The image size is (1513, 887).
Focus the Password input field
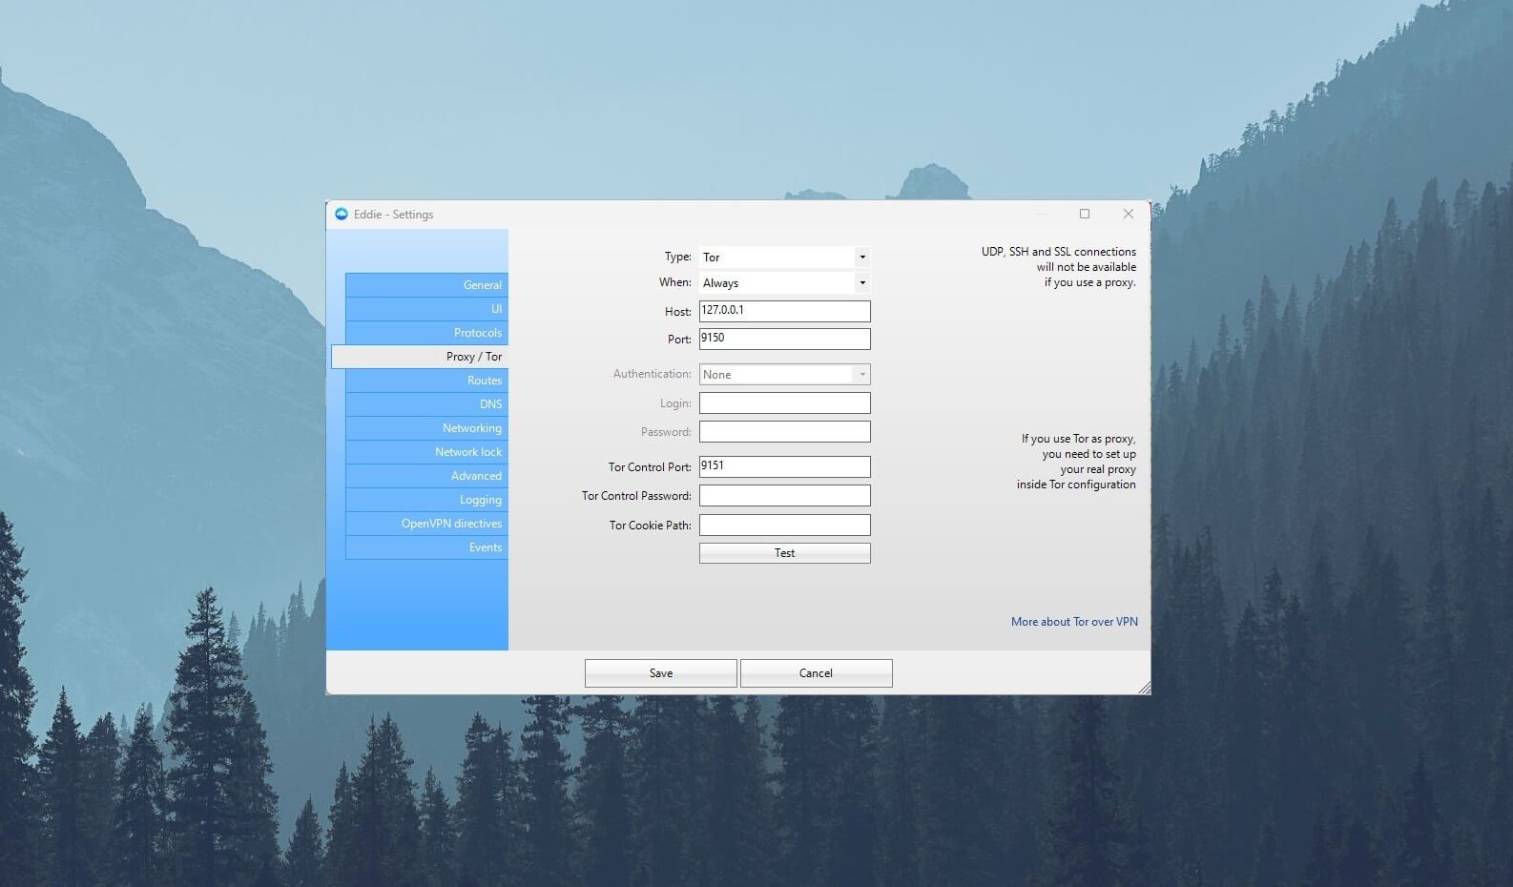(x=784, y=432)
